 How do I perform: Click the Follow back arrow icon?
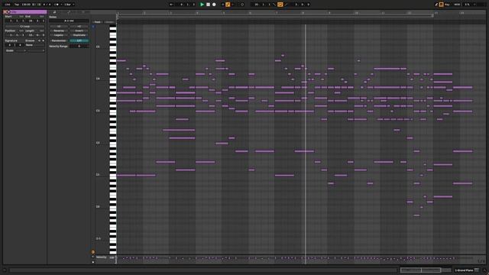click(171, 5)
